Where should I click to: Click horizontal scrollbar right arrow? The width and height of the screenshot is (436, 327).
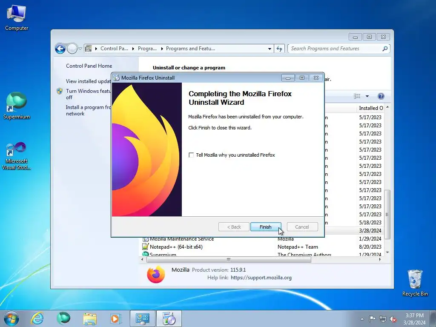click(x=380, y=259)
